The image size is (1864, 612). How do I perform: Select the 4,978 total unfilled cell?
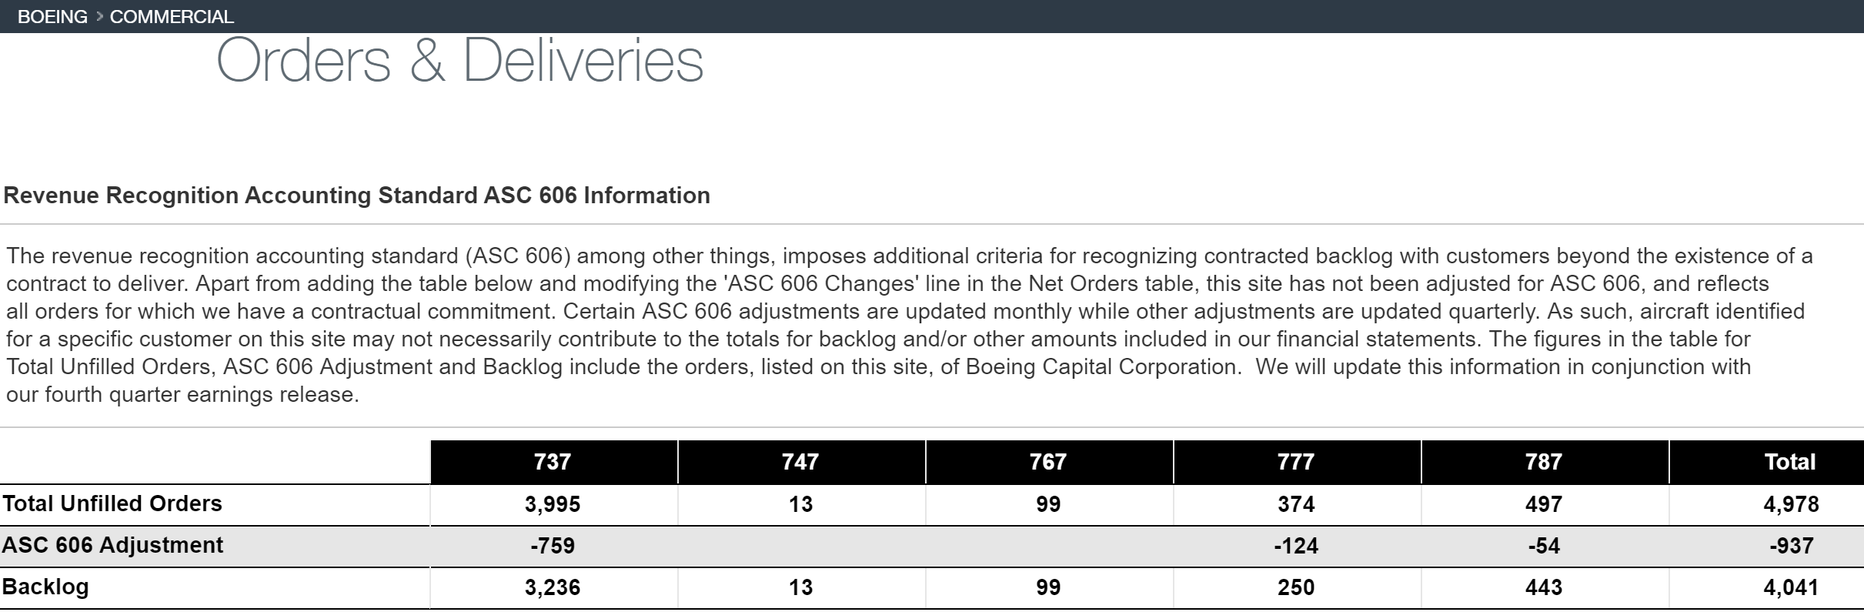pos(1791,504)
